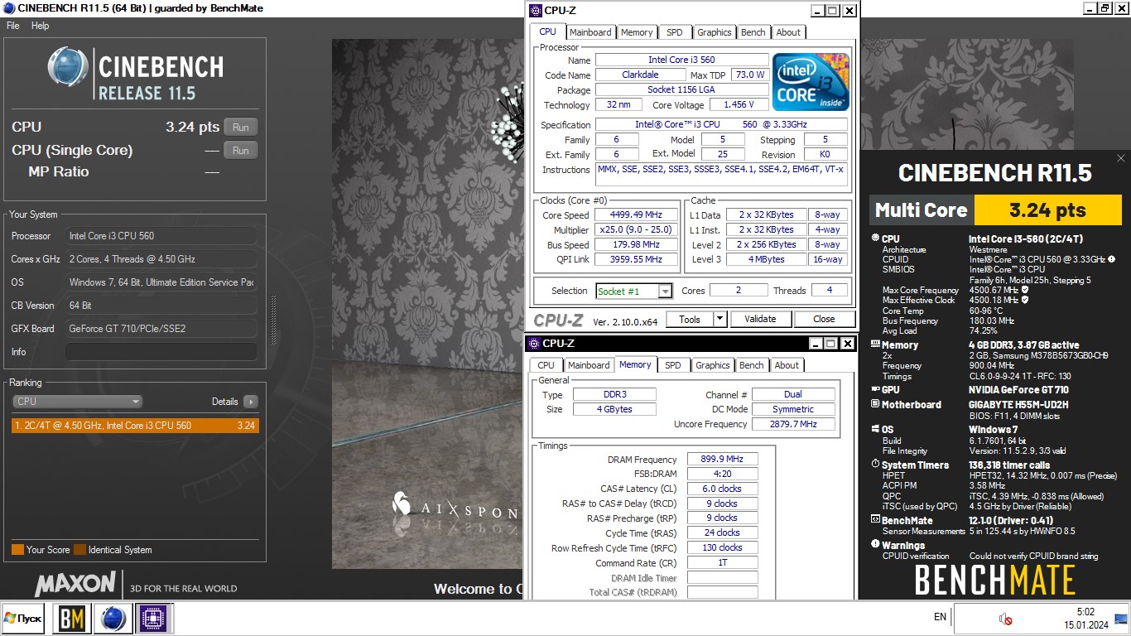Open the File menu in Cinebench
This screenshot has height=636, width=1131.
point(13,26)
